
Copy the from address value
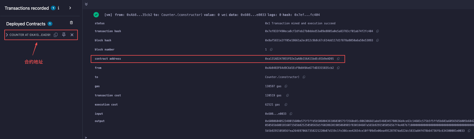tap(338, 68)
